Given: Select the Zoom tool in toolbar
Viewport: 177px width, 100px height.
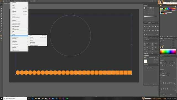Looking at the screenshot, I should [1, 30].
